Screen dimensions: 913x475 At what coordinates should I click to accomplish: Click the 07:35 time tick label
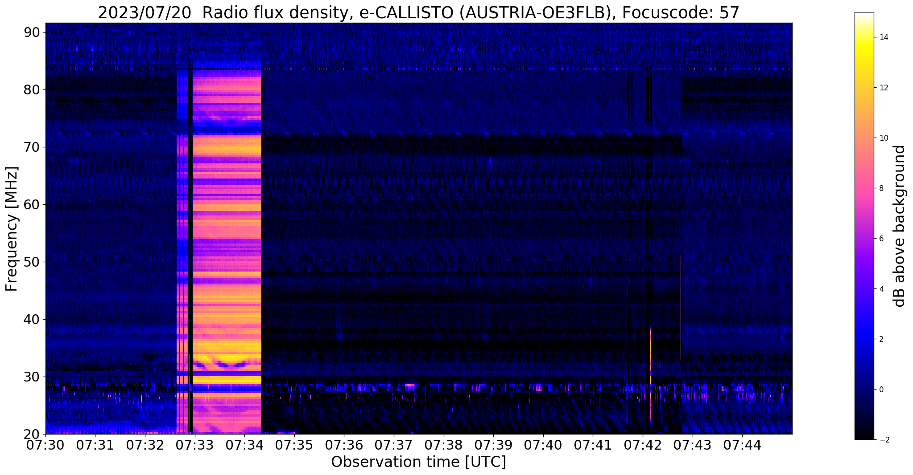click(x=294, y=445)
